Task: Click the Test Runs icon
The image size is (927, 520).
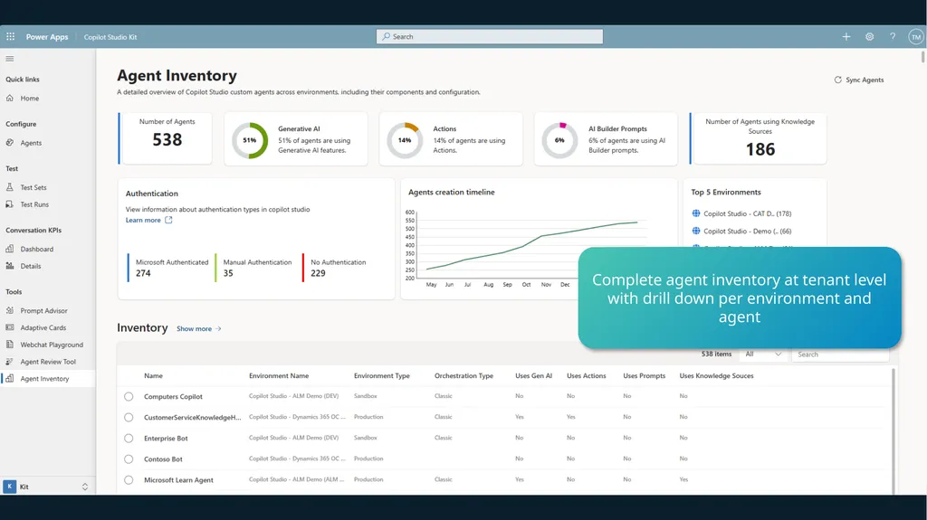Action: (9, 204)
